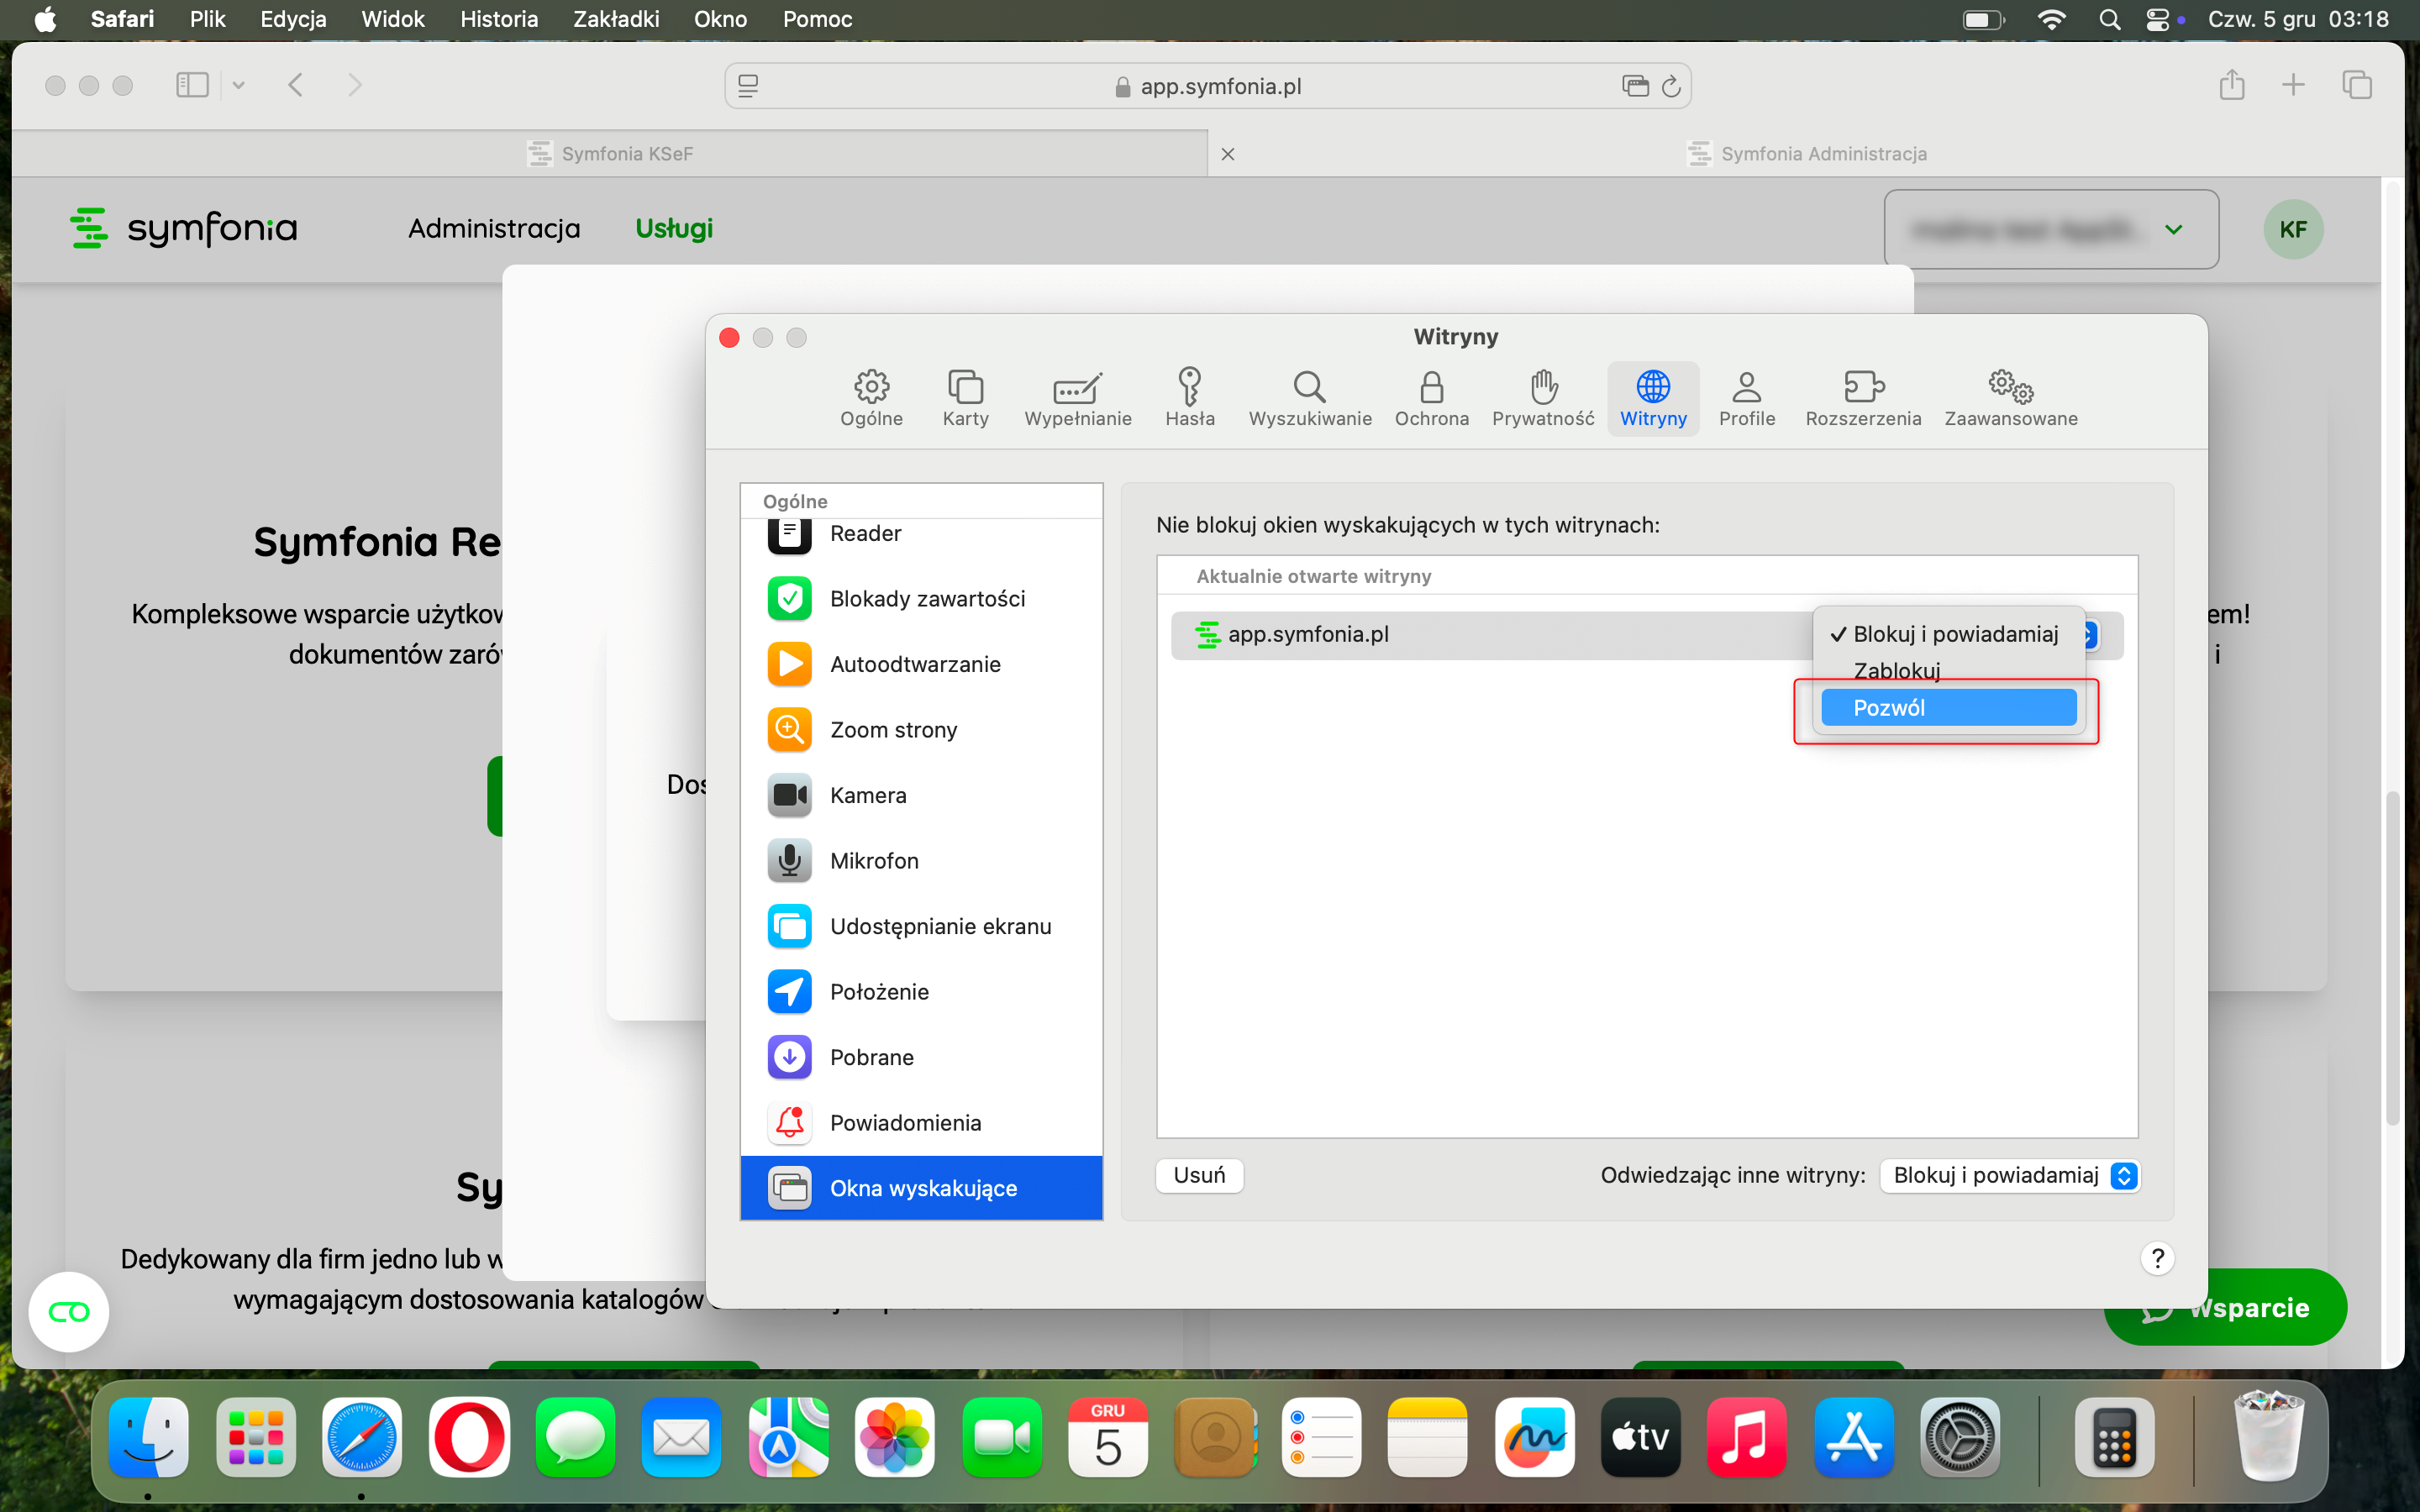Viewport: 2420px width, 1512px height.
Task: Open the Profile settings tab
Action: point(1747,398)
